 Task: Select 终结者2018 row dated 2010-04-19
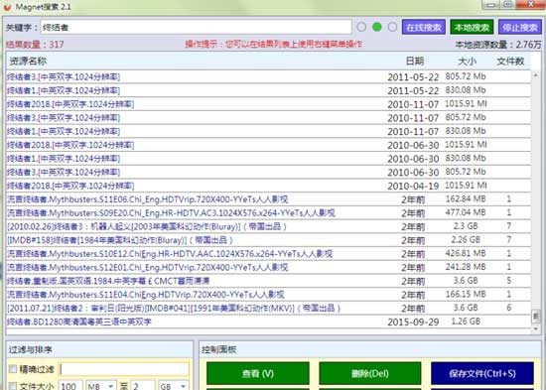point(268,186)
